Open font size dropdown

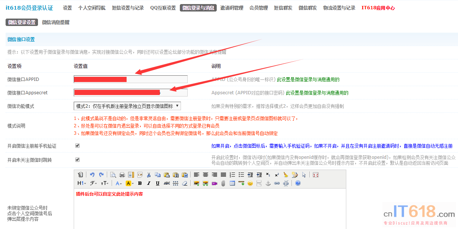coord(105,183)
